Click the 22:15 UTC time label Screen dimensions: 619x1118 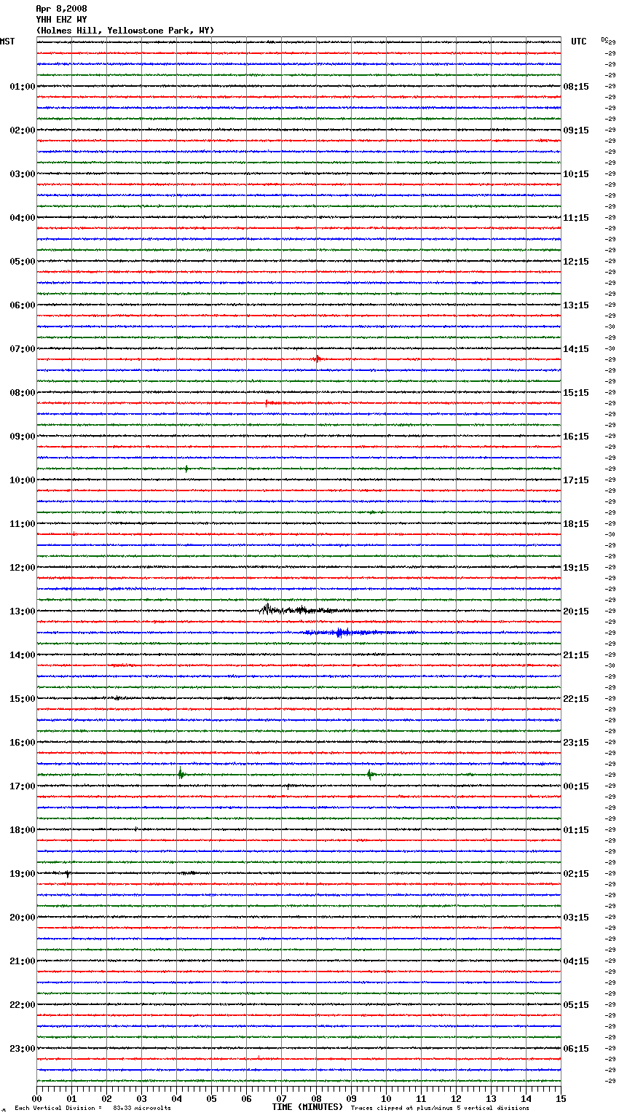(576, 699)
